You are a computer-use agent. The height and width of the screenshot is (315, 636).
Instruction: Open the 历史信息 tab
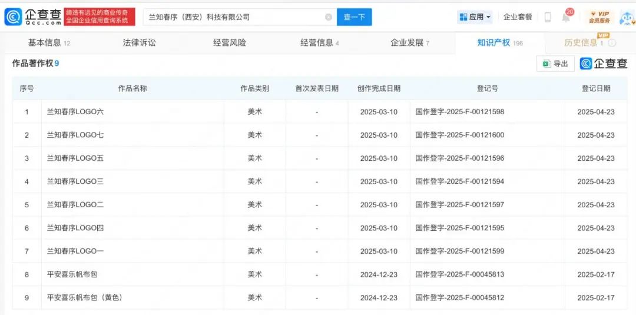click(581, 43)
